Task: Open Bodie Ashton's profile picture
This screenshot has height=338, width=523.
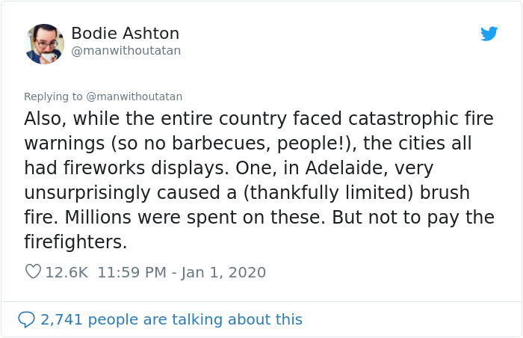Action: tap(44, 43)
